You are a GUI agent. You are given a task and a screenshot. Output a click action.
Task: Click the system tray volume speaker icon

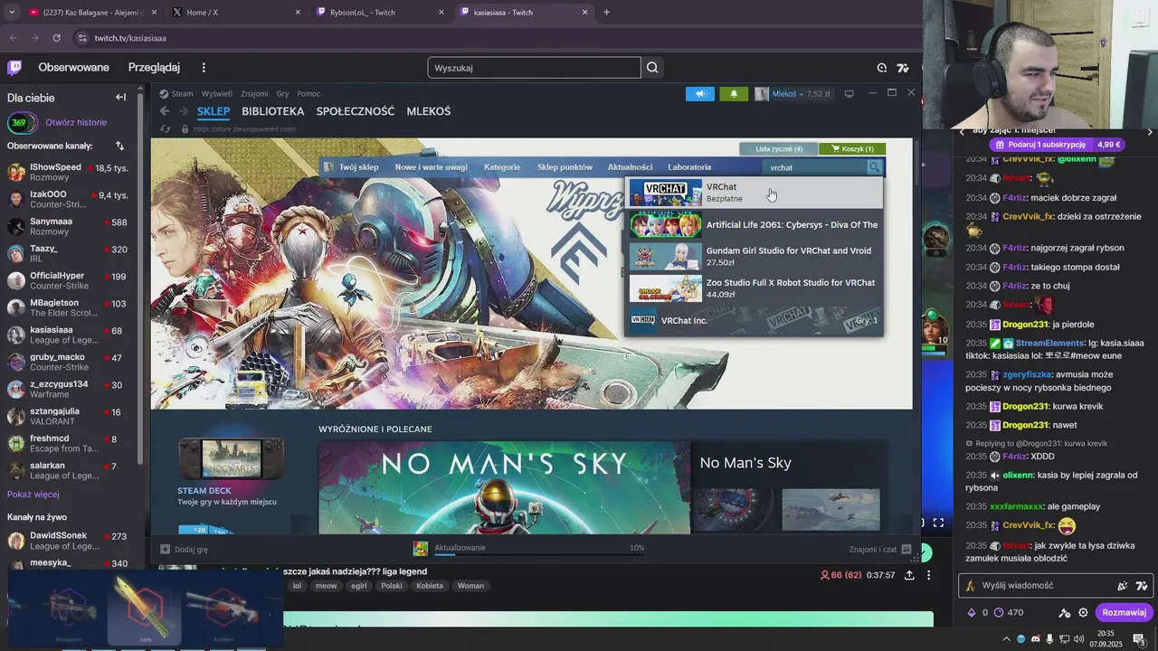[1078, 639]
